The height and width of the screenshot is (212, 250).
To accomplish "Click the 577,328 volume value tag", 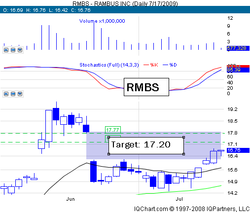I will (238, 48).
